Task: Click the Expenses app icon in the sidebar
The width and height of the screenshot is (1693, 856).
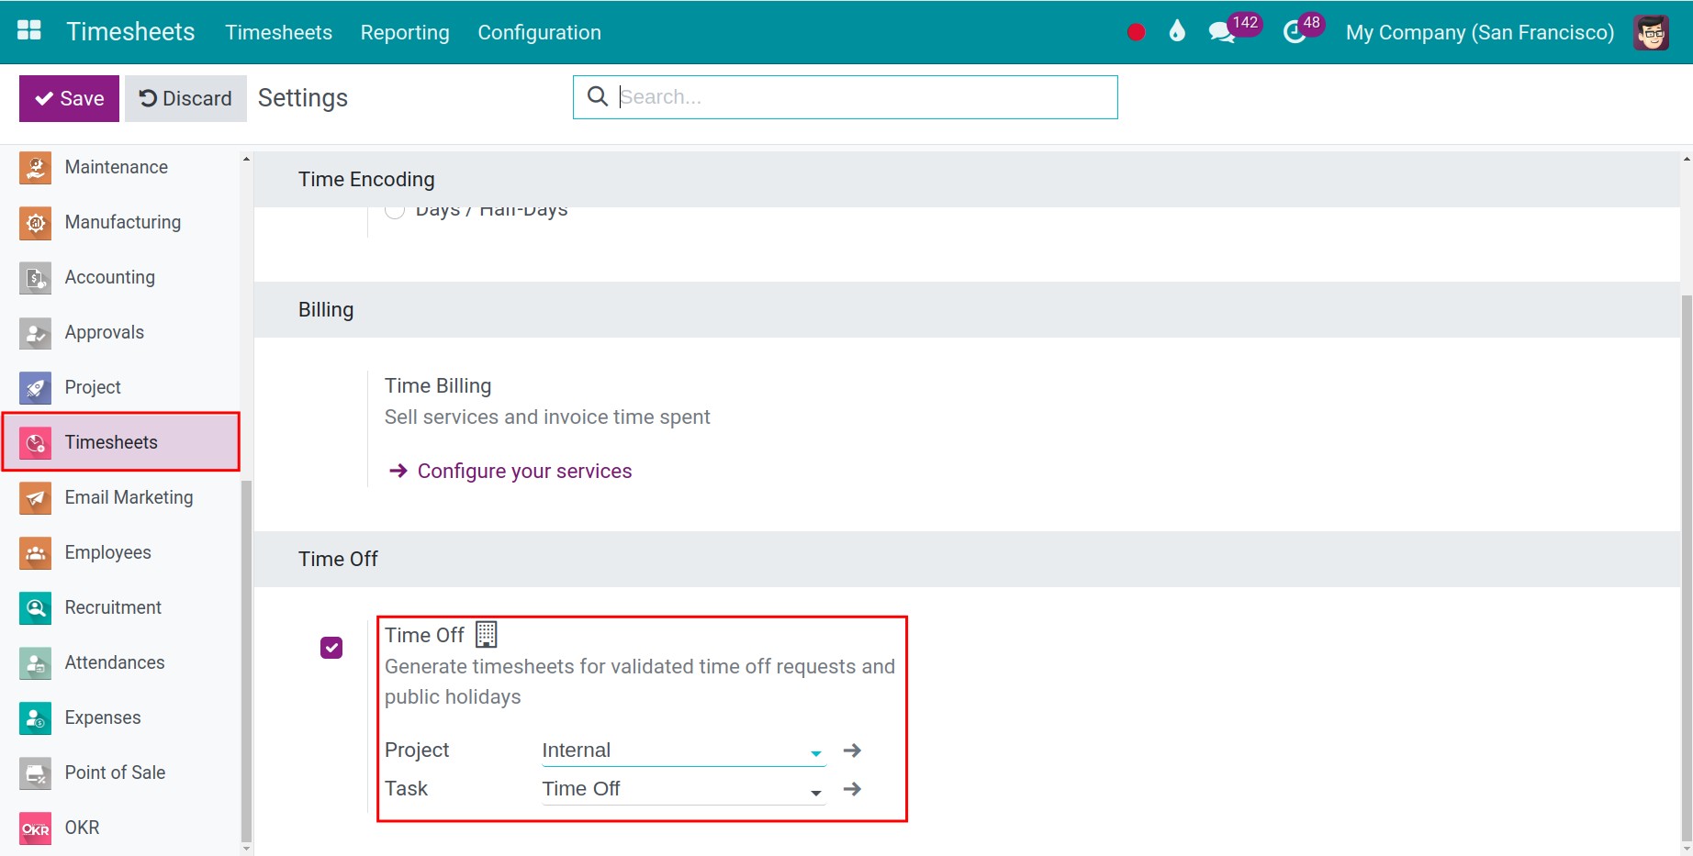Action: click(35, 718)
